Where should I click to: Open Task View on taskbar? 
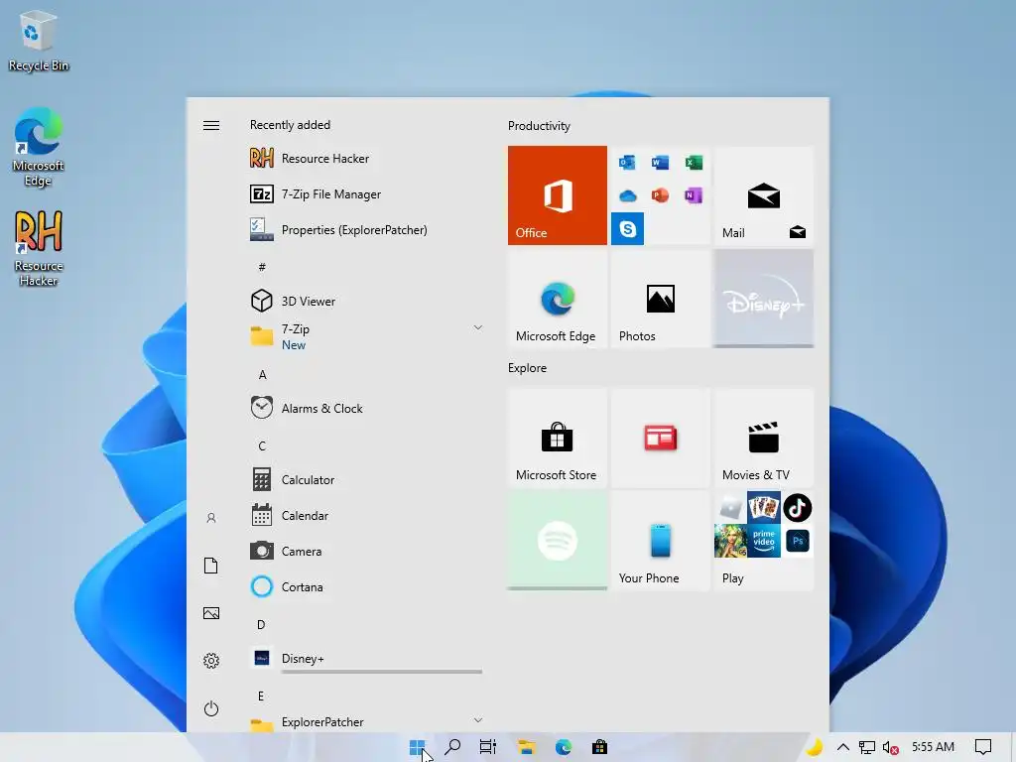tap(488, 747)
